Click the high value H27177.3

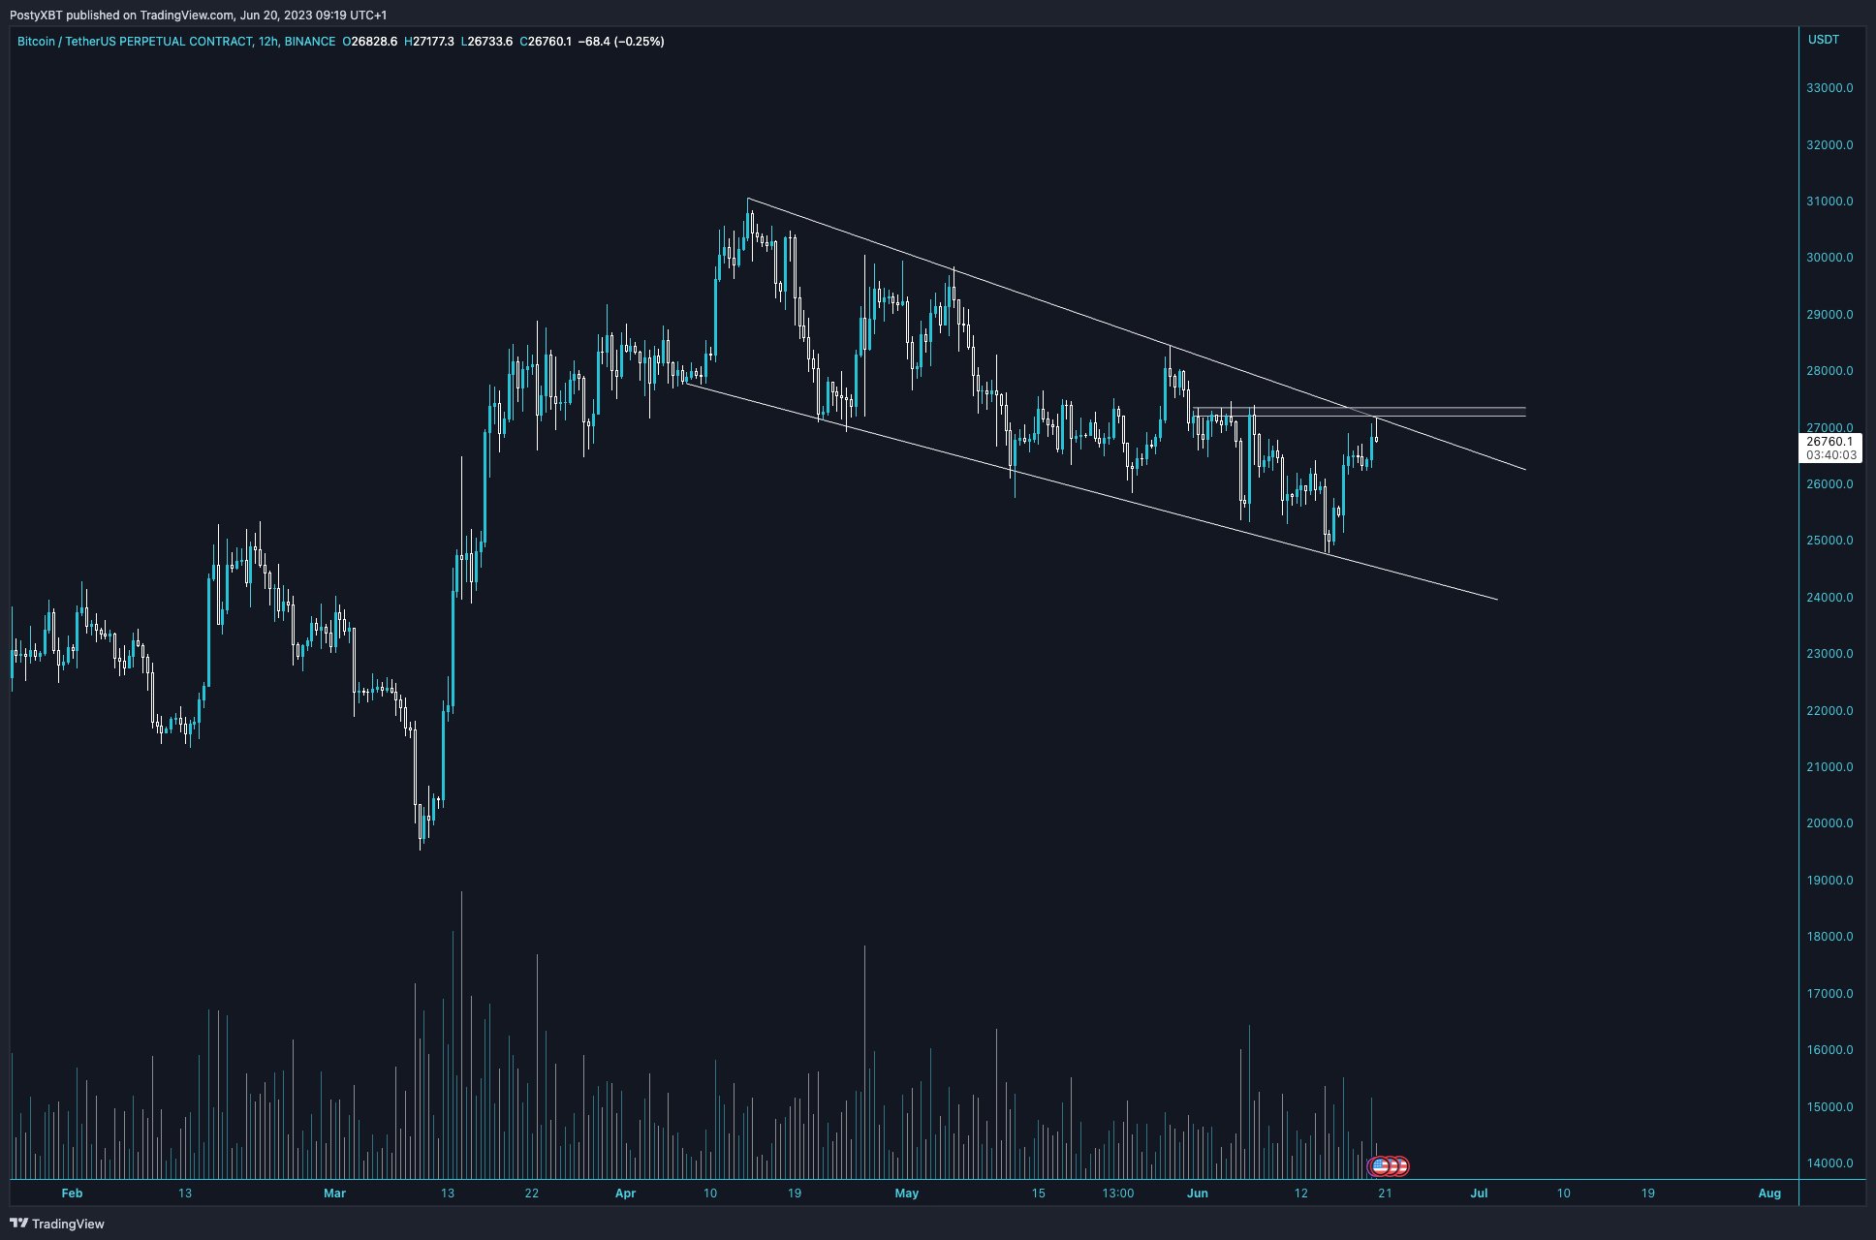(428, 42)
